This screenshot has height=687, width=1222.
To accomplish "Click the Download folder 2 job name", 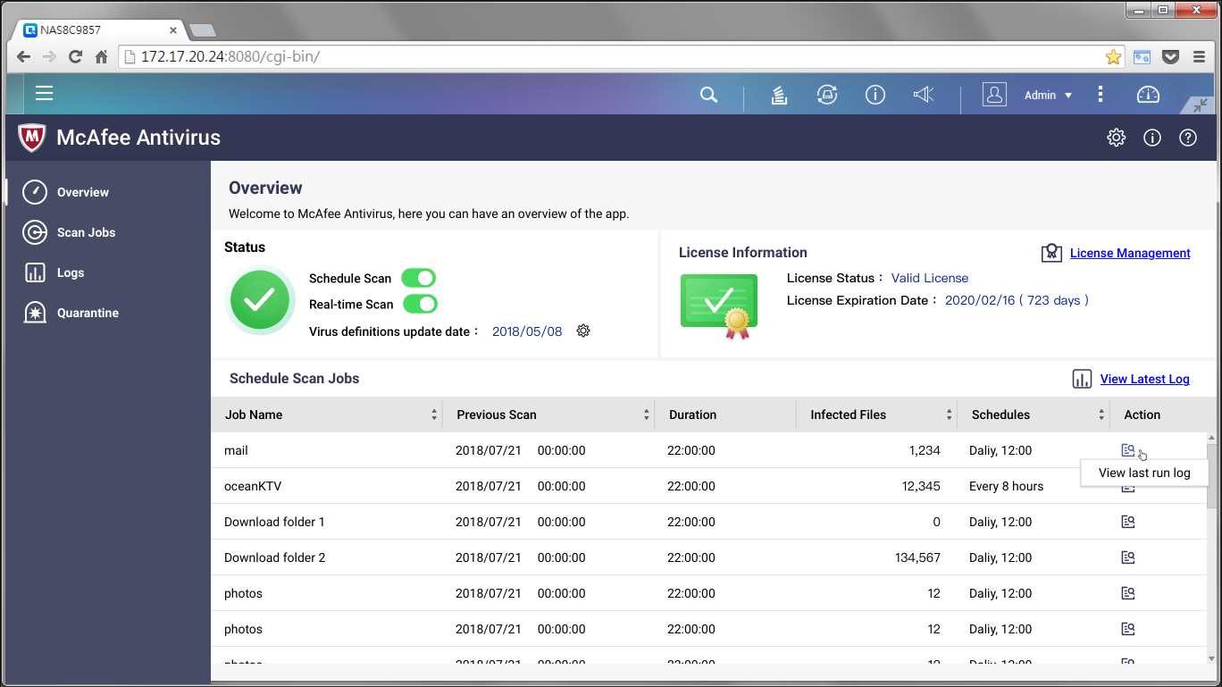I will [274, 557].
